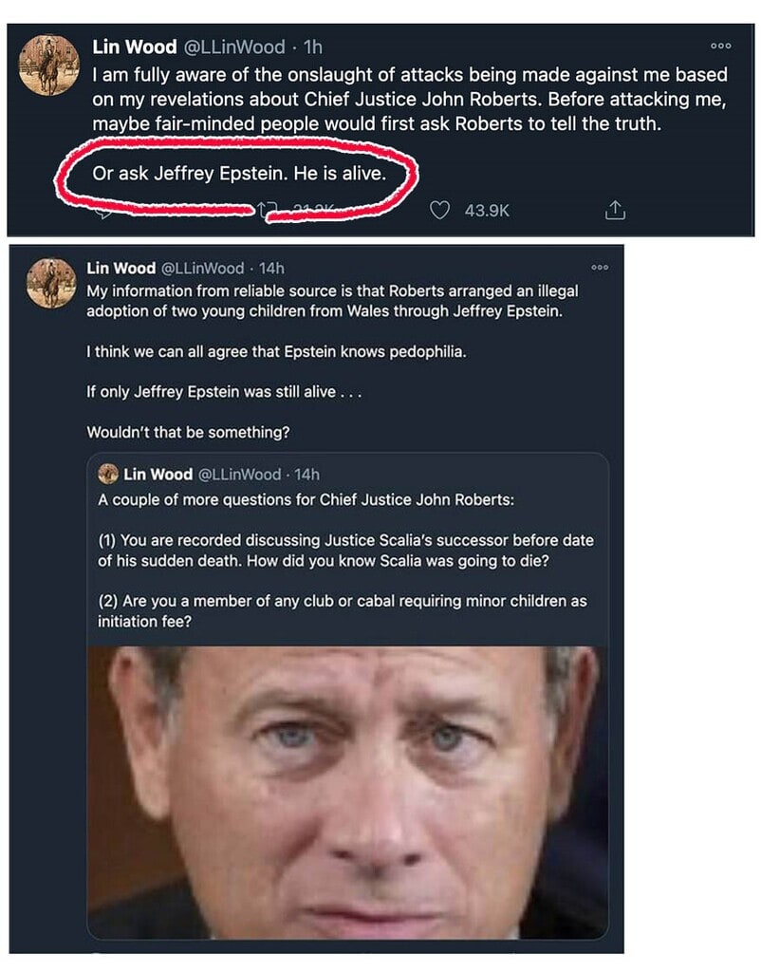Open Lin Wood name on second tweet

tap(121, 268)
